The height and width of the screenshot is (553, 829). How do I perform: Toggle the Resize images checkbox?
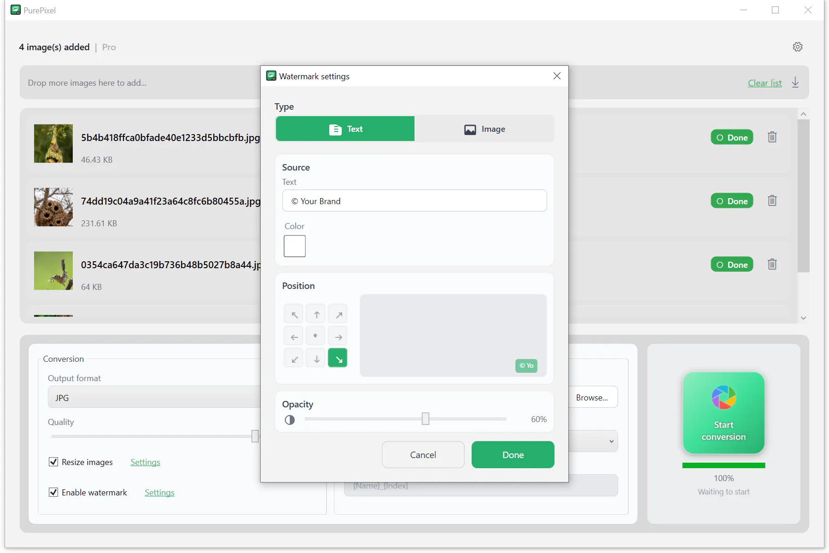(x=53, y=462)
